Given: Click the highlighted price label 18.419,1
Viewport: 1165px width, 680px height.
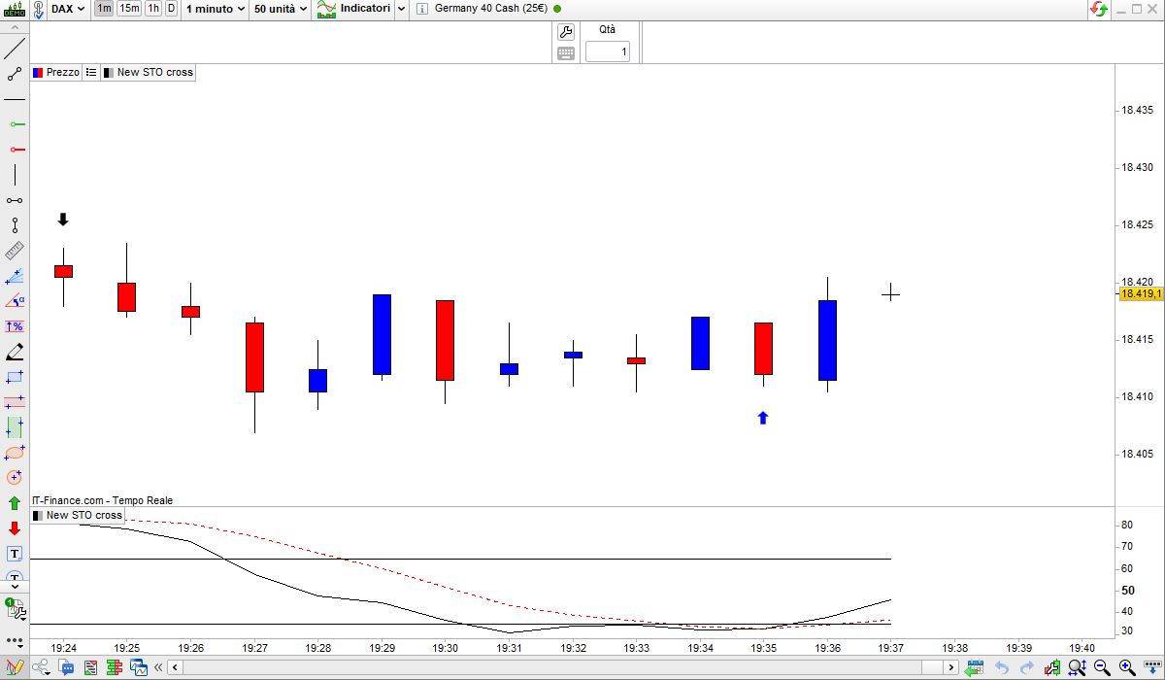Looking at the screenshot, I should tap(1141, 293).
